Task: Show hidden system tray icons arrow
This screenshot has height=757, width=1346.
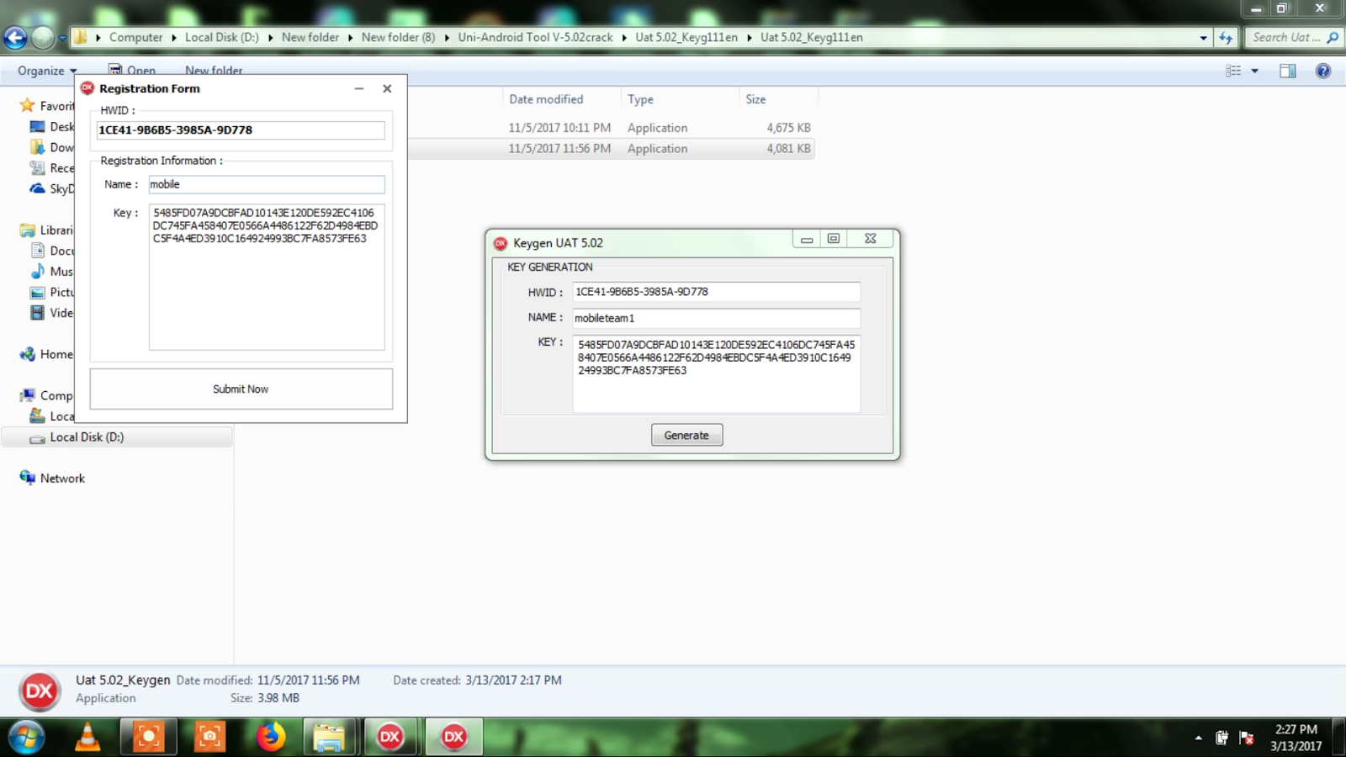Action: (1198, 738)
